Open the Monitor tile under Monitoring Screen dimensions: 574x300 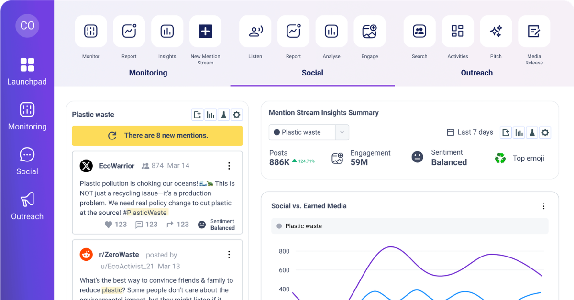pos(91,32)
